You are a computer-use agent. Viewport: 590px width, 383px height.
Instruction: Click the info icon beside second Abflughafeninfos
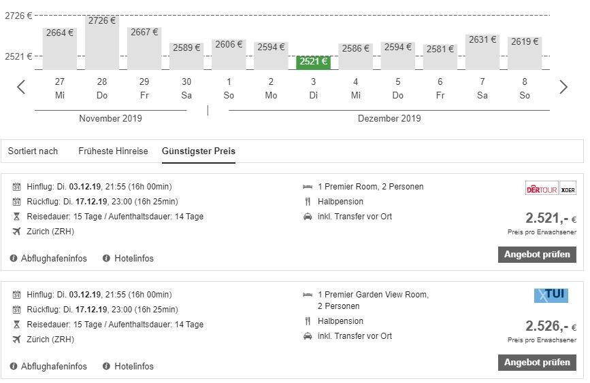[14, 366]
